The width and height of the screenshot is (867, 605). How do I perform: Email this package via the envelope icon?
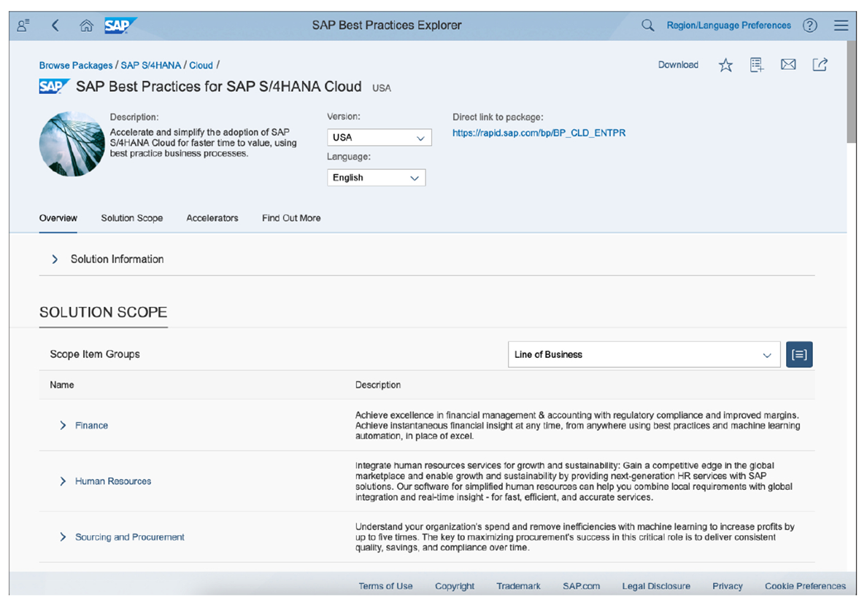click(x=788, y=64)
